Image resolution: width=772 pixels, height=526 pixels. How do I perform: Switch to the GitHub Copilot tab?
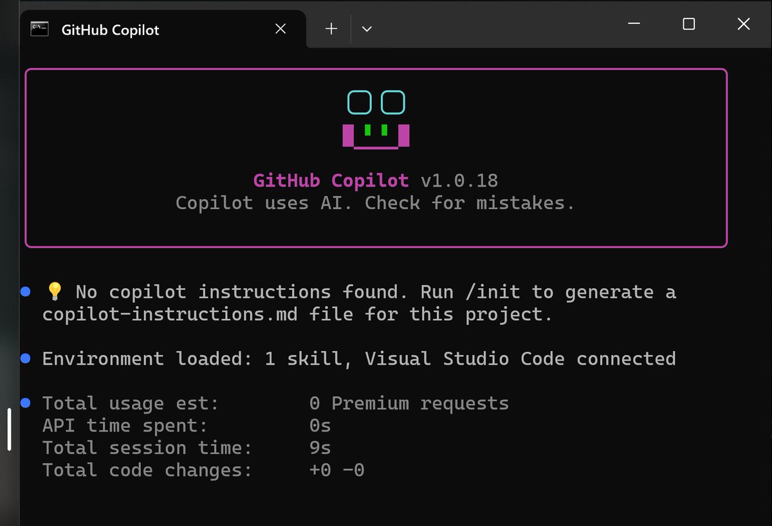(162, 29)
